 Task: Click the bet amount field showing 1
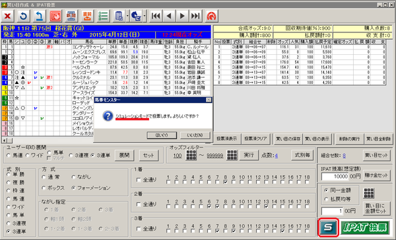point(332,211)
